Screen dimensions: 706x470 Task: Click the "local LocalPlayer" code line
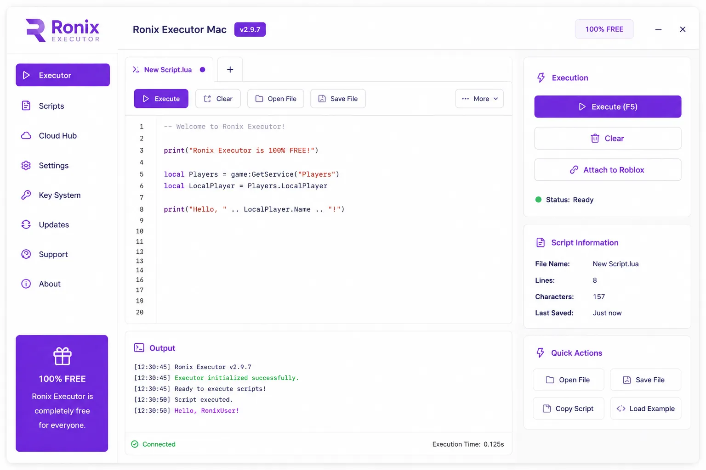[x=245, y=186]
